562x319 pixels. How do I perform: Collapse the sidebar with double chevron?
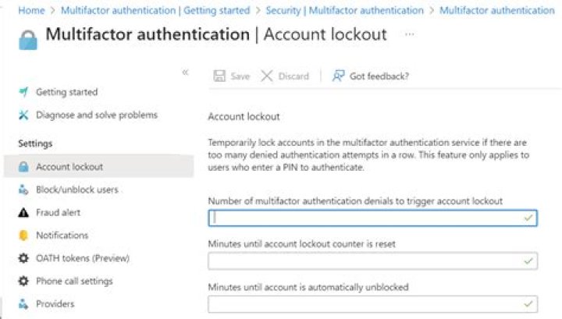[185, 72]
